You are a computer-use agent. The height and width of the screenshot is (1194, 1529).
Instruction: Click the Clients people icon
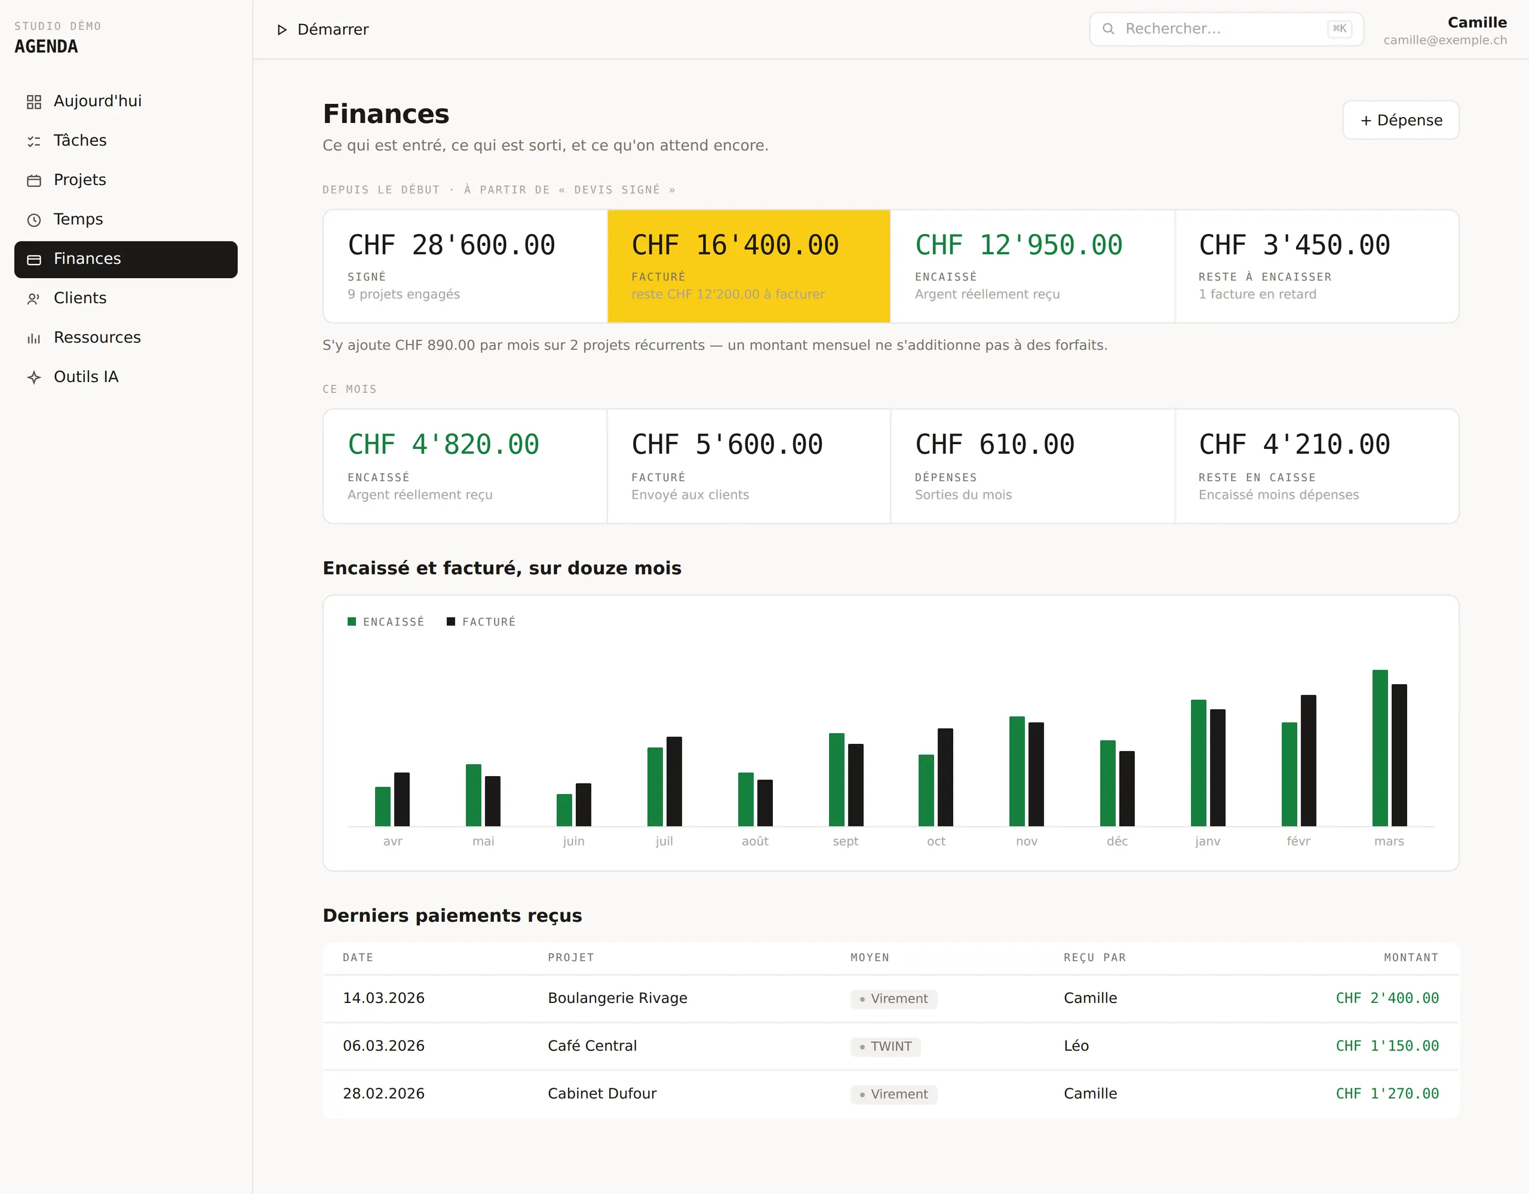(x=33, y=299)
